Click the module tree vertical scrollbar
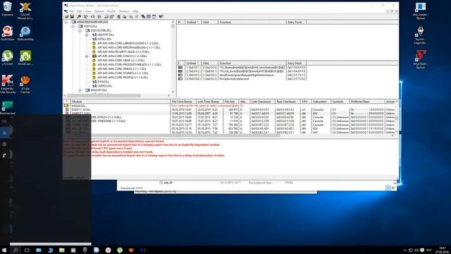This screenshot has width=451, height=254. tap(173, 56)
